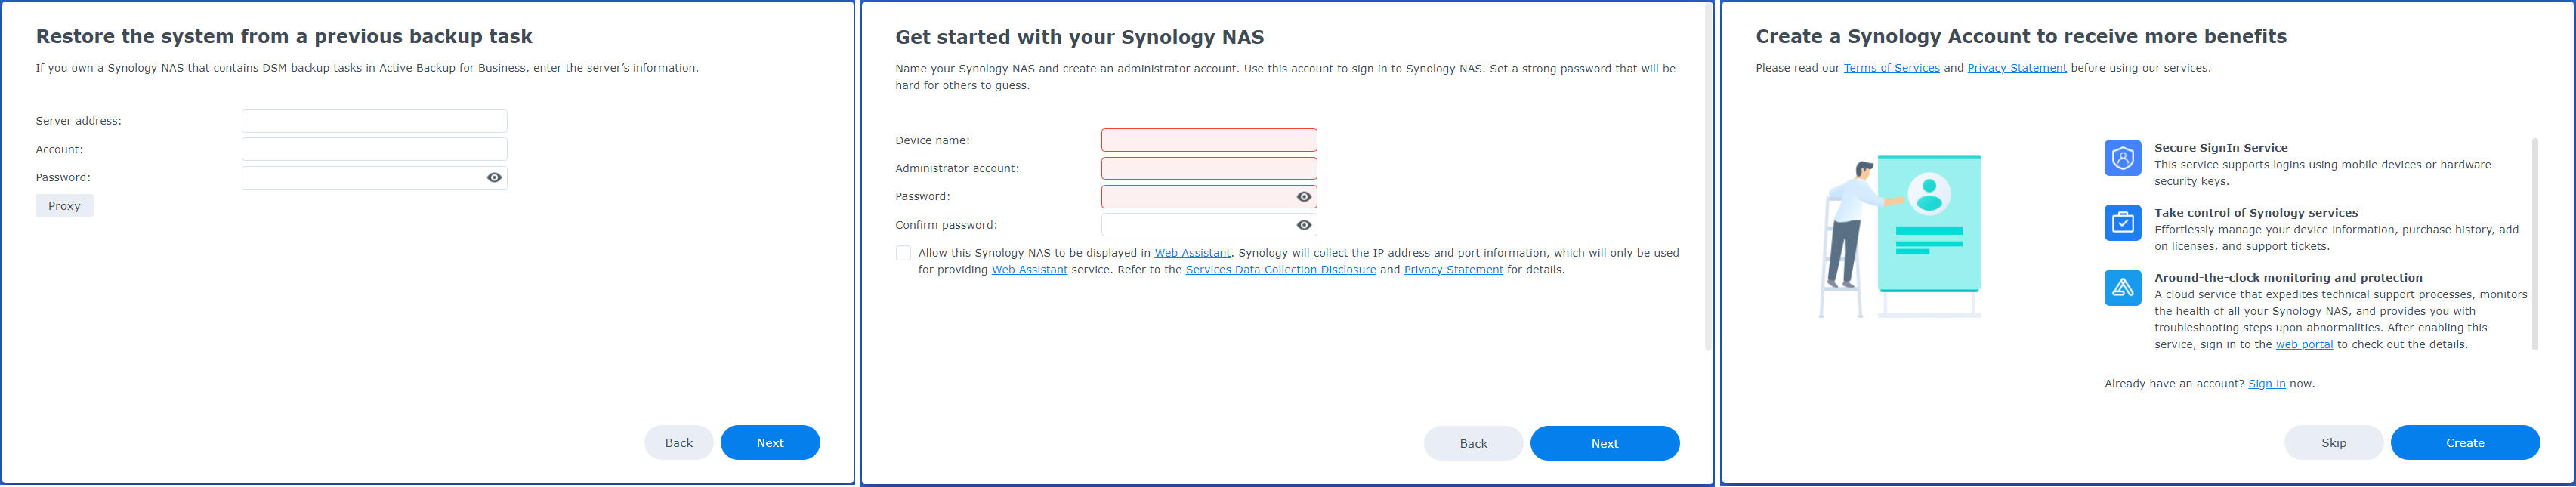
Task: Open Proxy settings
Action: [64, 206]
